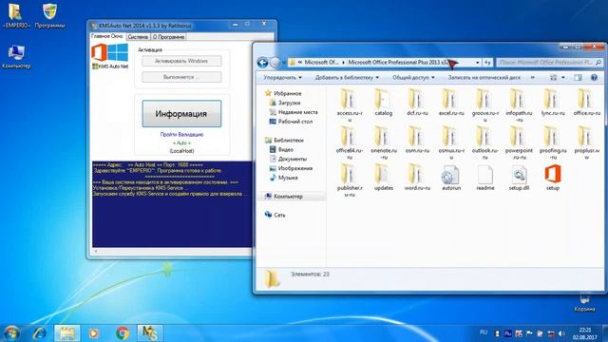Open the proofing.ru-ru folder
This screenshot has width=608, height=342.
coord(553,142)
